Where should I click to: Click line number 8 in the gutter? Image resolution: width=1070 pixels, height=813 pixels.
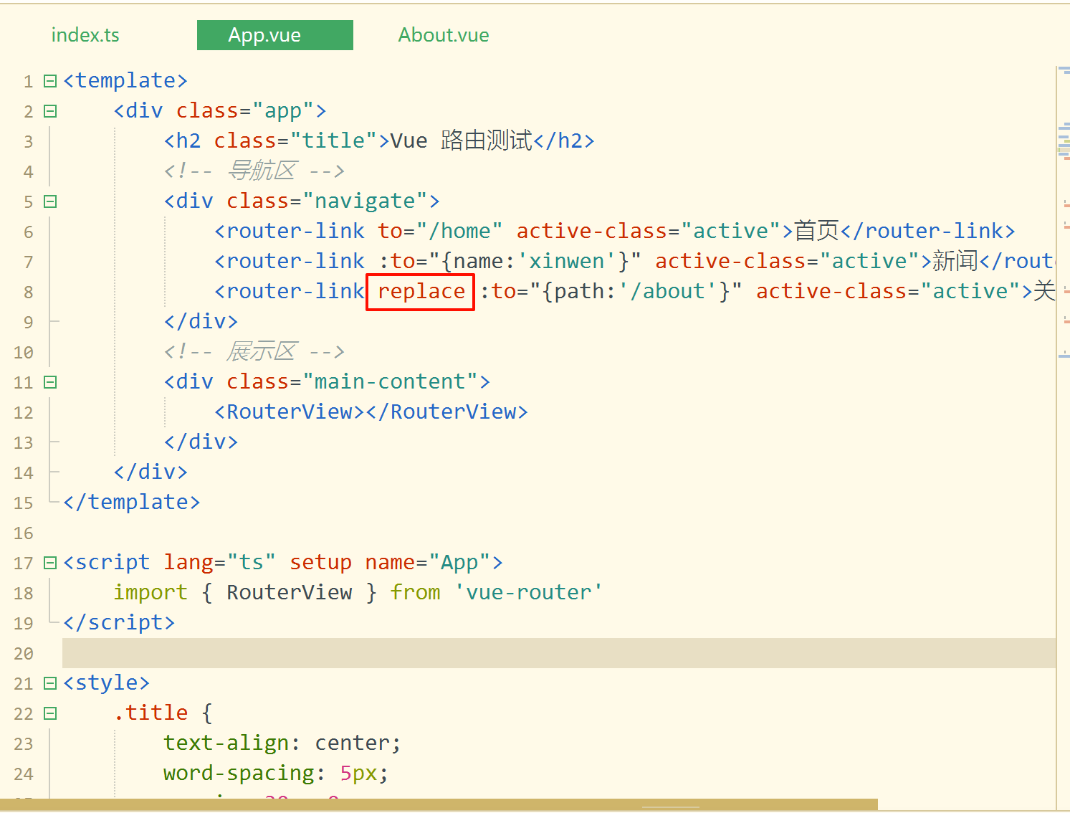tap(29, 293)
